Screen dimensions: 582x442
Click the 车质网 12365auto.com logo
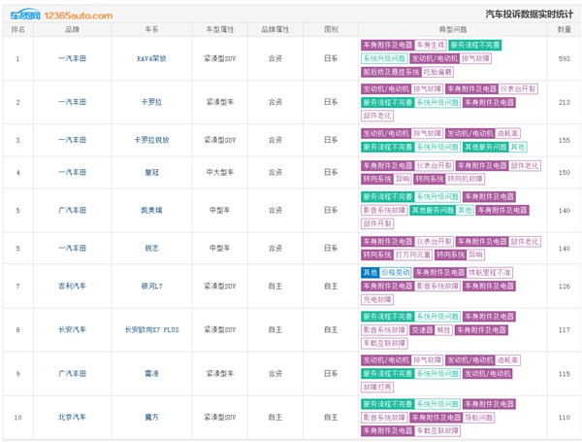61,16
